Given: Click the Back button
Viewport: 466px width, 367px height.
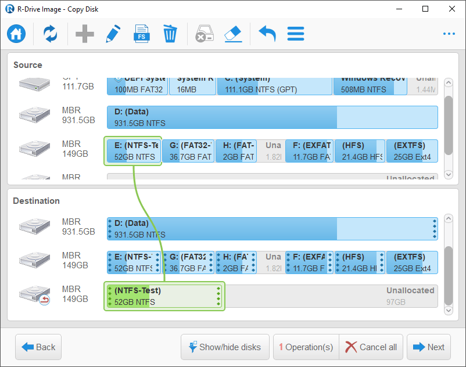Looking at the screenshot, I should [38, 347].
